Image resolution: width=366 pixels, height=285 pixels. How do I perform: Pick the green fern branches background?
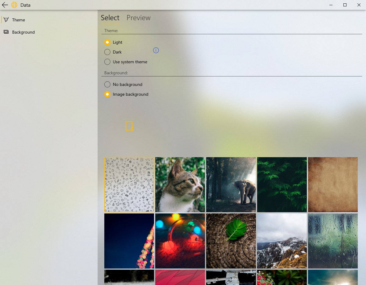coord(282,185)
